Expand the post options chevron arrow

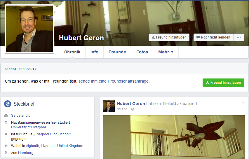coord(243,102)
